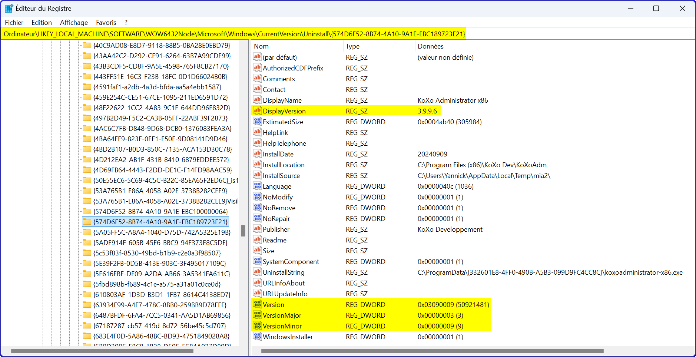Click the string icon beside HelpLink

tap(258, 132)
